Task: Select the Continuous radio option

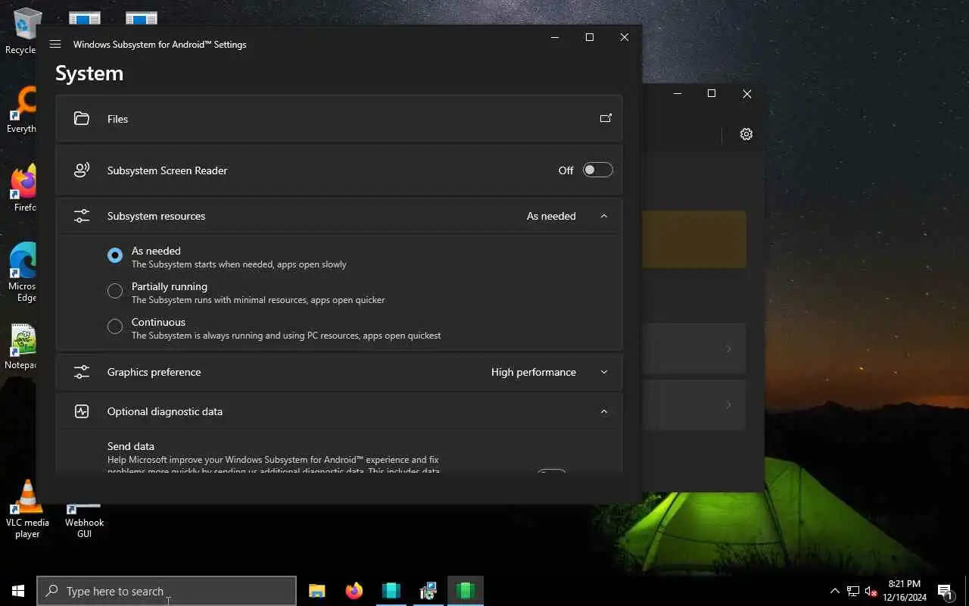Action: tap(115, 326)
